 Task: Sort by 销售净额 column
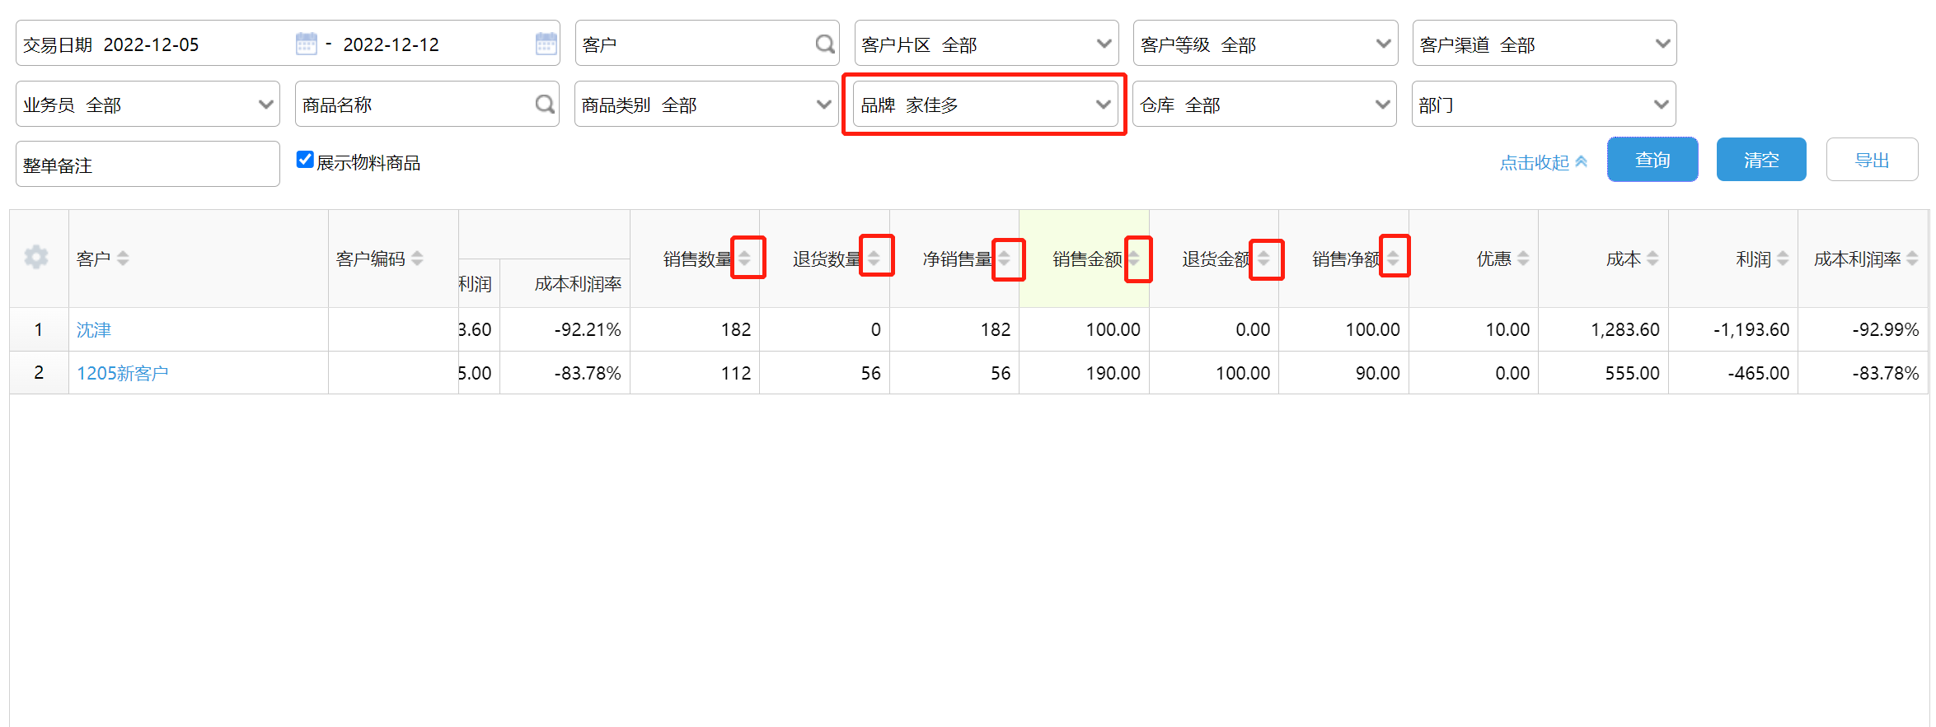(1393, 259)
